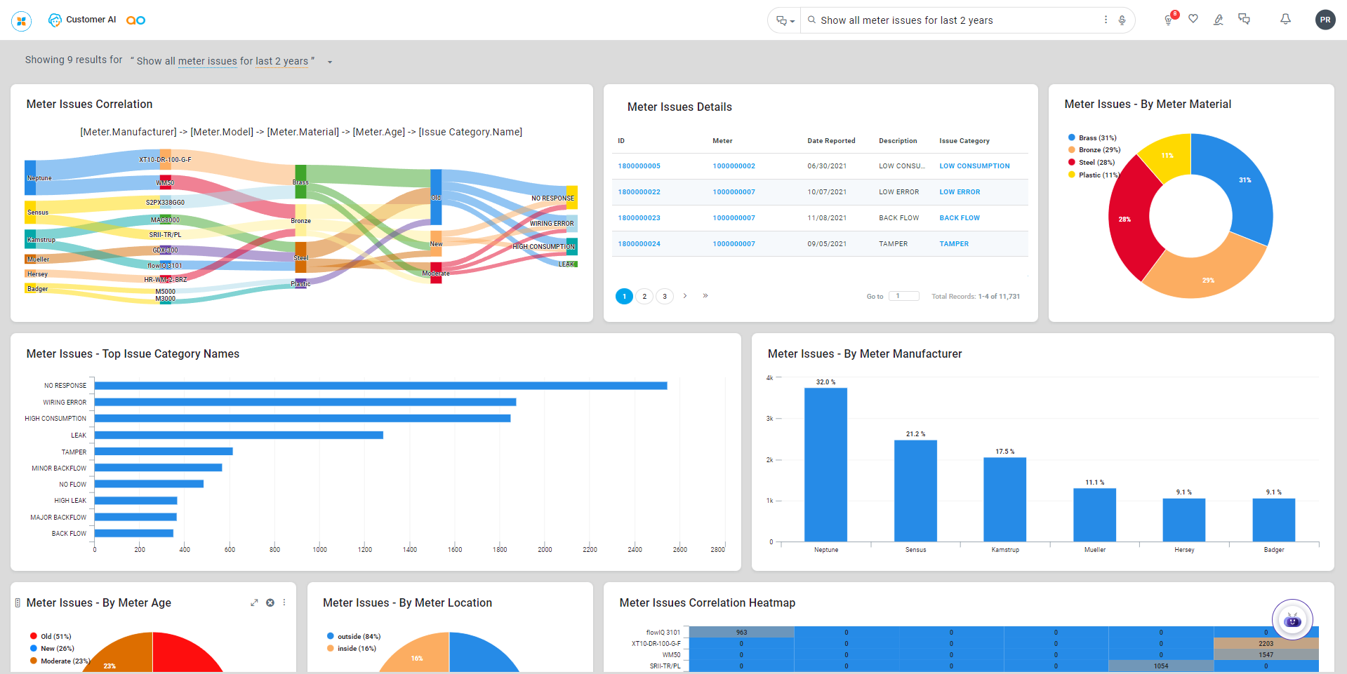Open the chat bubbles icon in header

click(1244, 19)
